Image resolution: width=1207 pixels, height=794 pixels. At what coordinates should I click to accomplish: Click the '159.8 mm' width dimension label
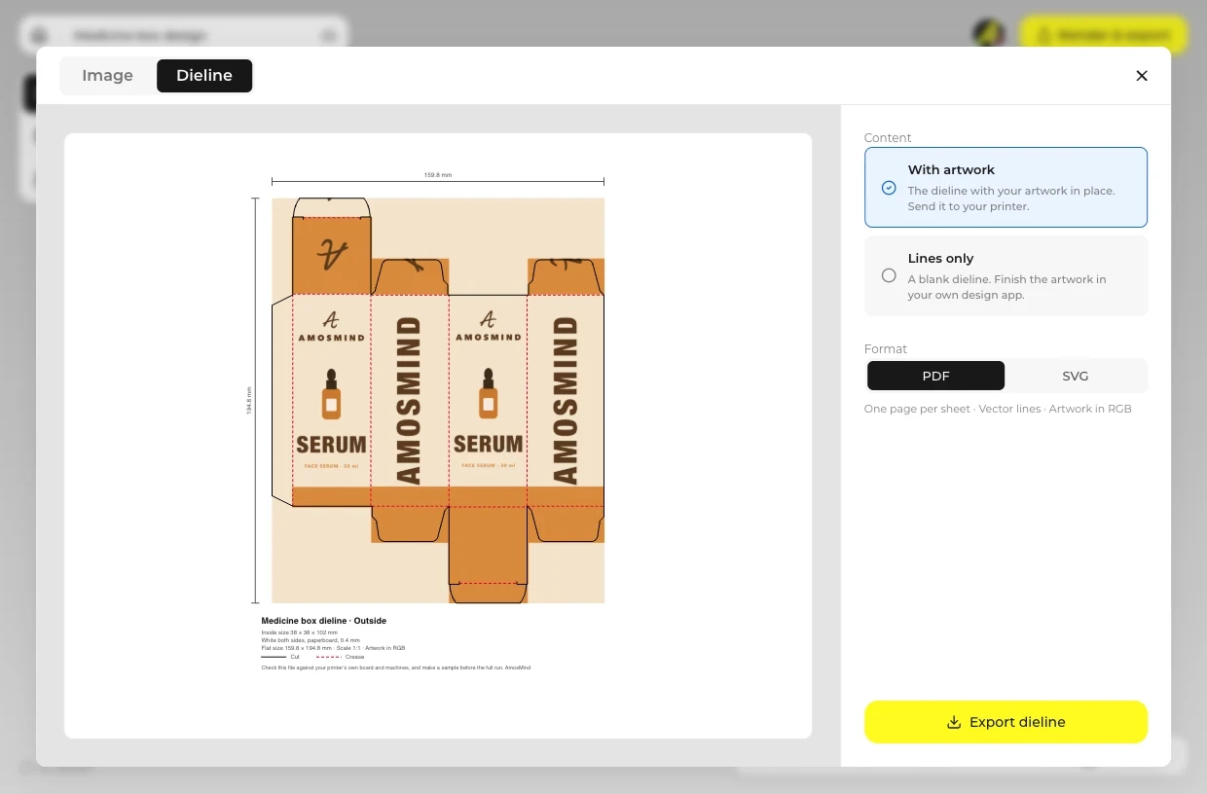coord(438,175)
